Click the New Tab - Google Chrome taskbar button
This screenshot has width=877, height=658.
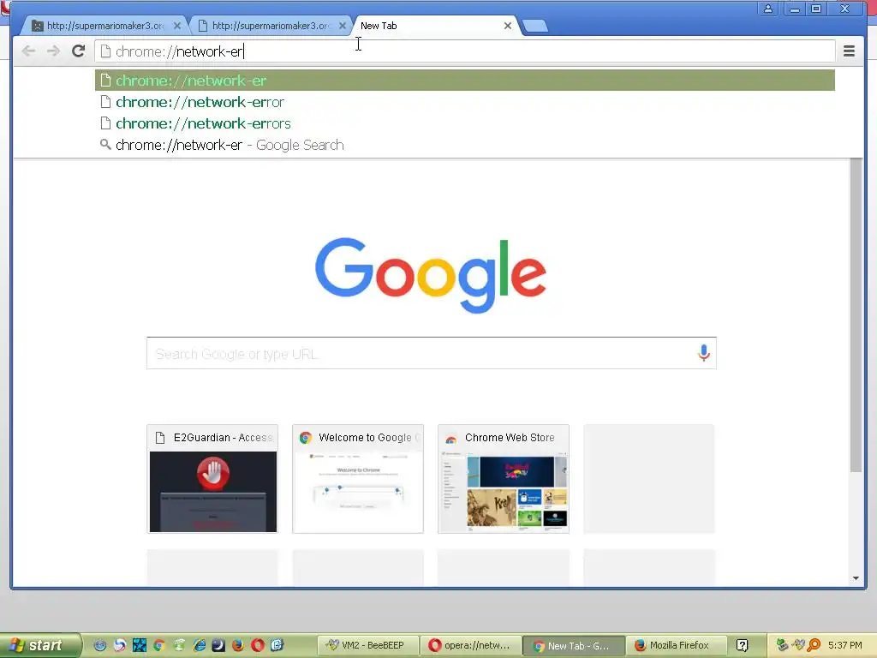573,646
